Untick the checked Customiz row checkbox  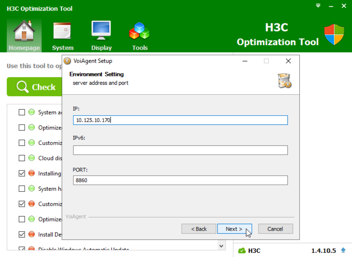pyautogui.click(x=22, y=204)
